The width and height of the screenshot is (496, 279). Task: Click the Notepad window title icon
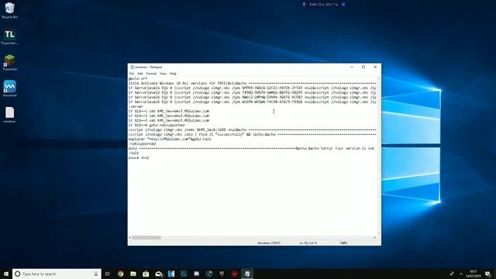point(132,67)
